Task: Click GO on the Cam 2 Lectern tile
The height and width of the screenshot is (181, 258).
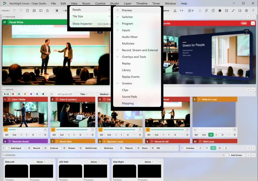Action: click(x=54, y=135)
